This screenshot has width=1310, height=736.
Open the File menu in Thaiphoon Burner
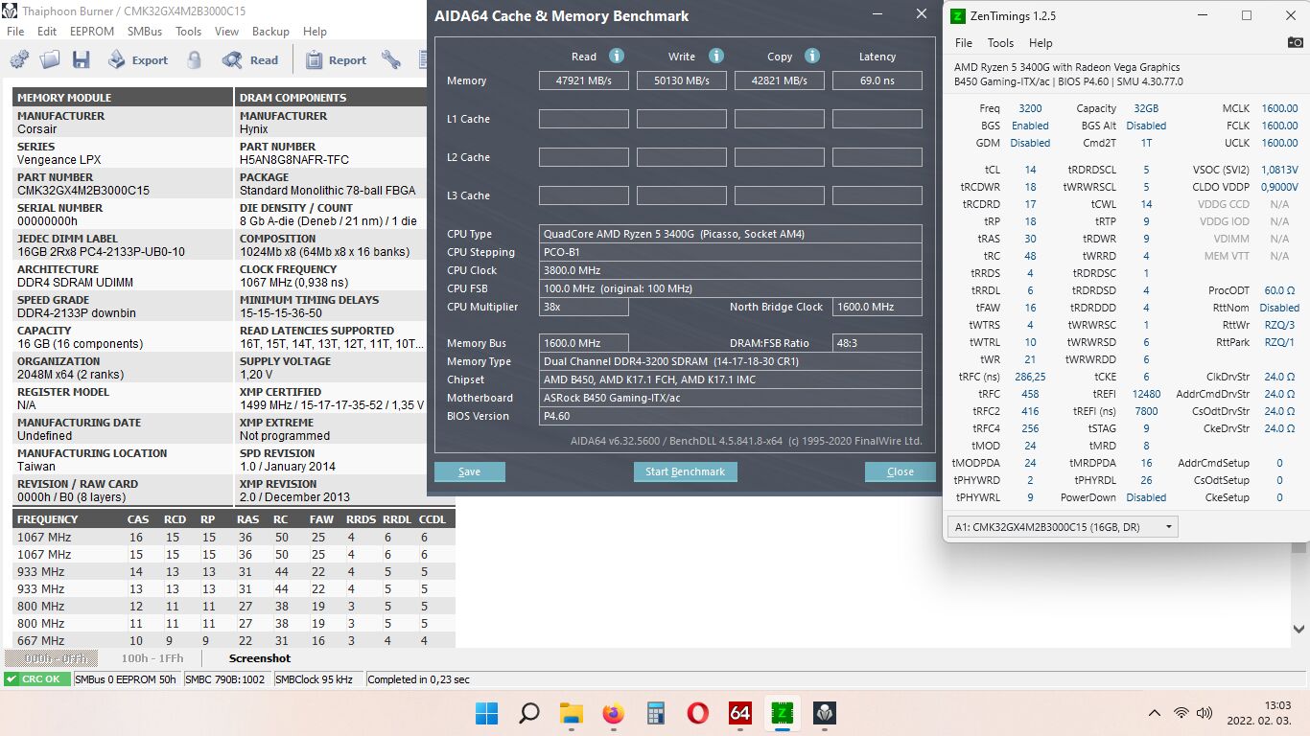click(x=15, y=31)
